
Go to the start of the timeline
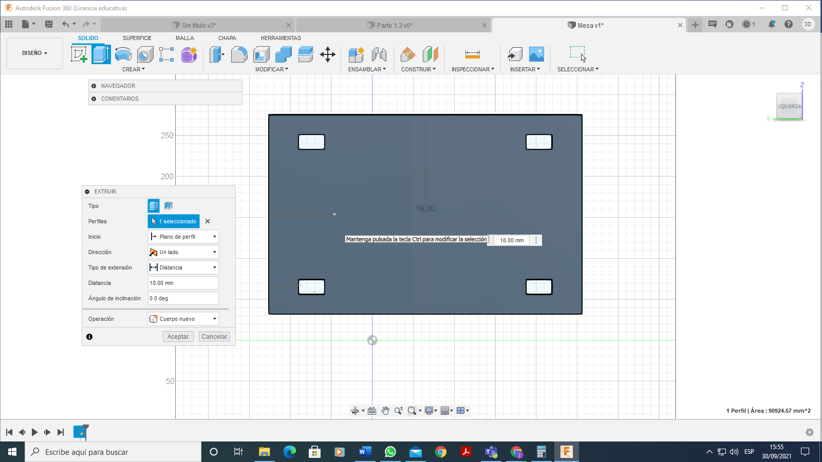tap(9, 432)
